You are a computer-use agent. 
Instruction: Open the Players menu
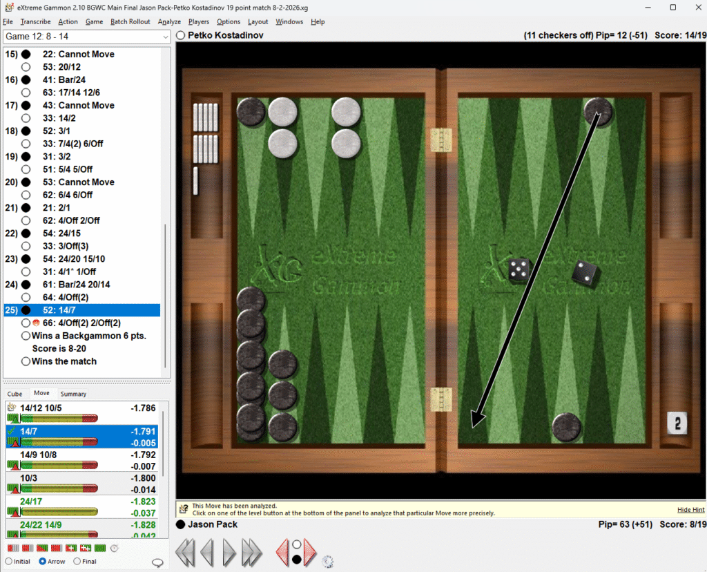pos(198,21)
